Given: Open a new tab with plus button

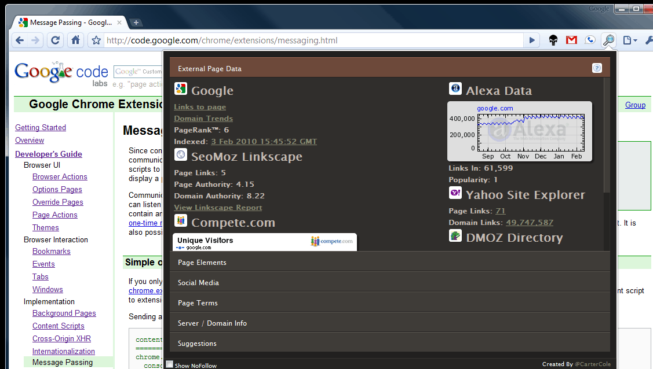Looking at the screenshot, I should [136, 23].
